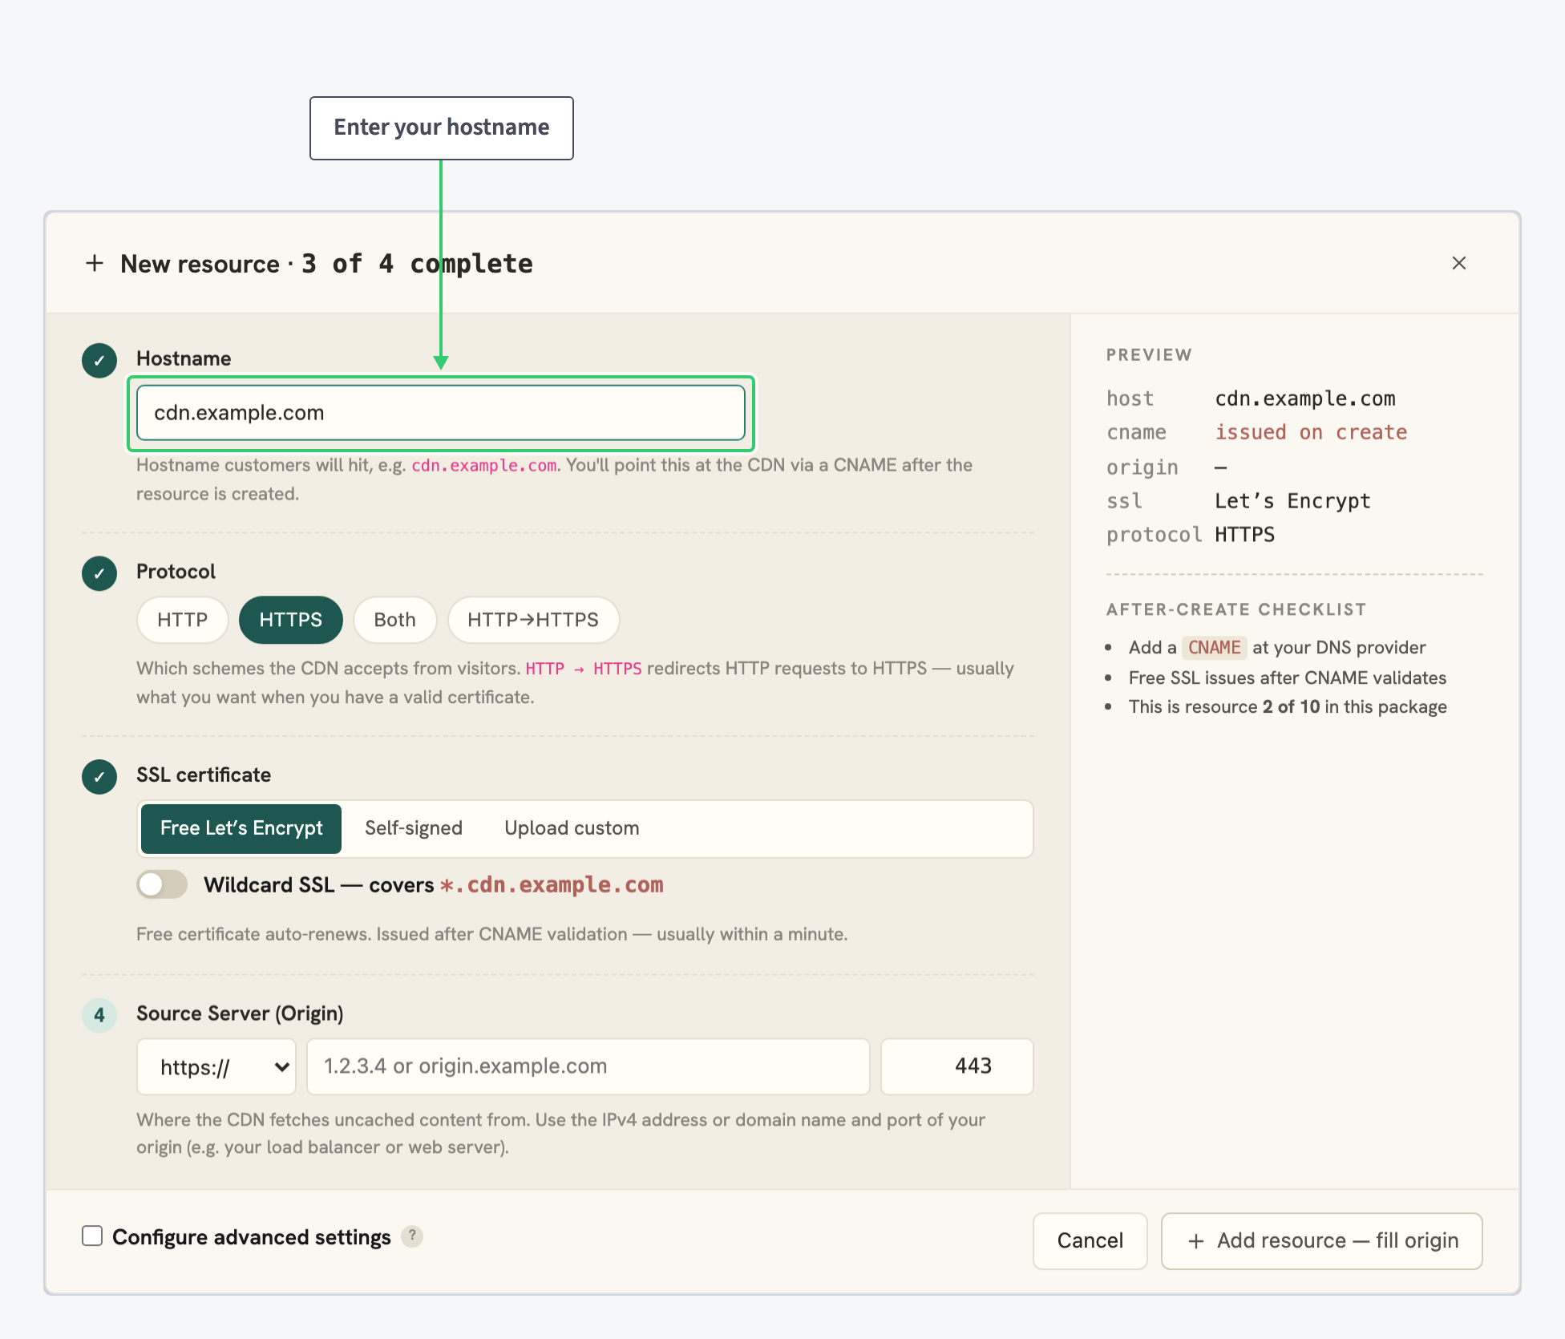Viewport: 1565px width, 1339px height.
Task: Toggle the Wildcard SSL switch
Action: (x=162, y=884)
